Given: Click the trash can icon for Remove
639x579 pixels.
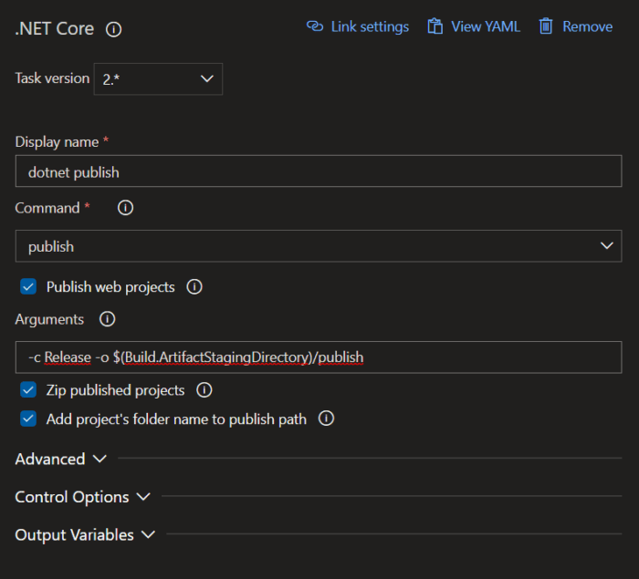Looking at the screenshot, I should click(x=546, y=26).
